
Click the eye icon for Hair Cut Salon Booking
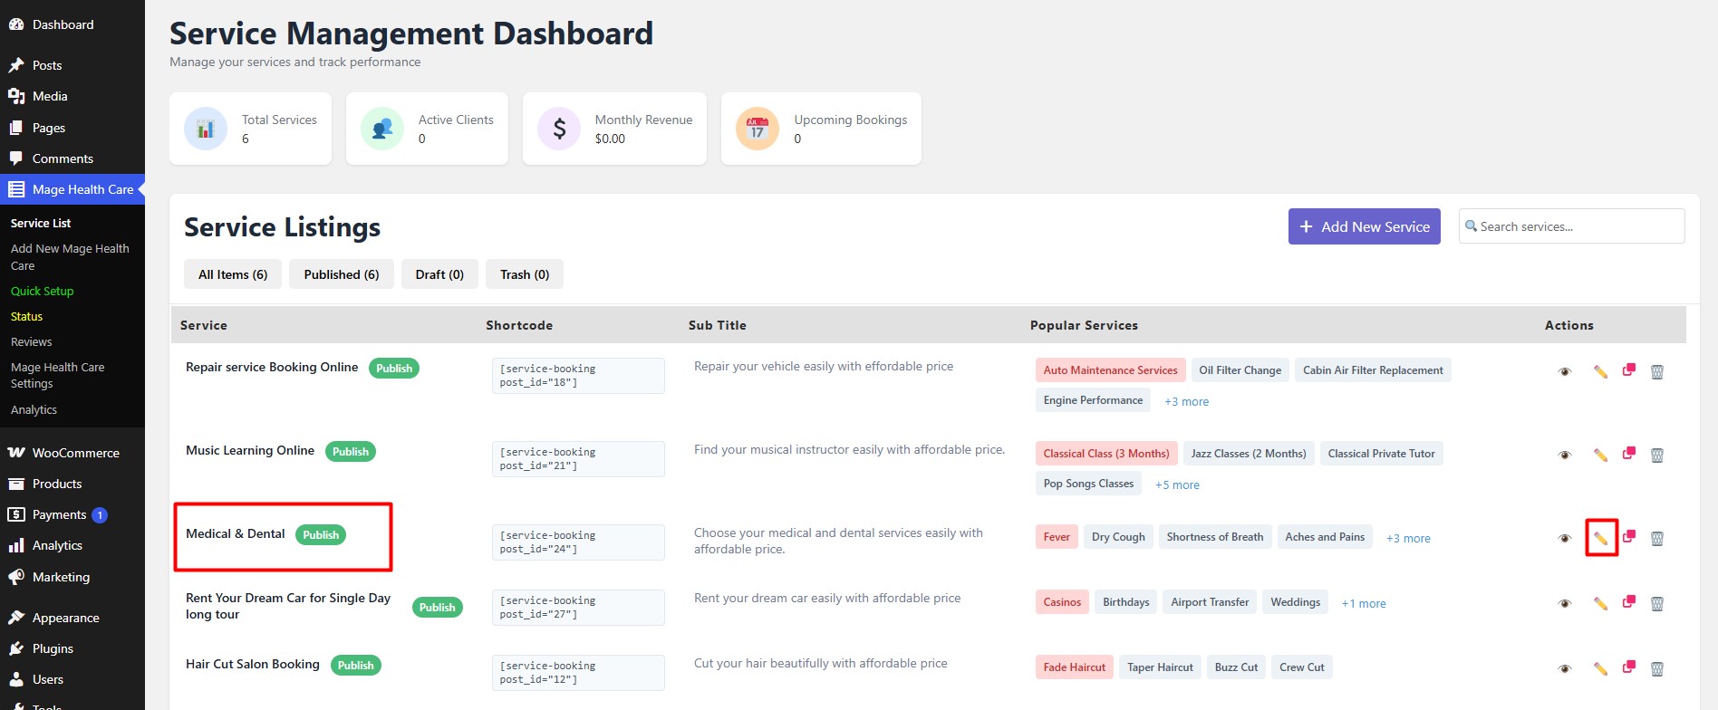[1564, 668]
